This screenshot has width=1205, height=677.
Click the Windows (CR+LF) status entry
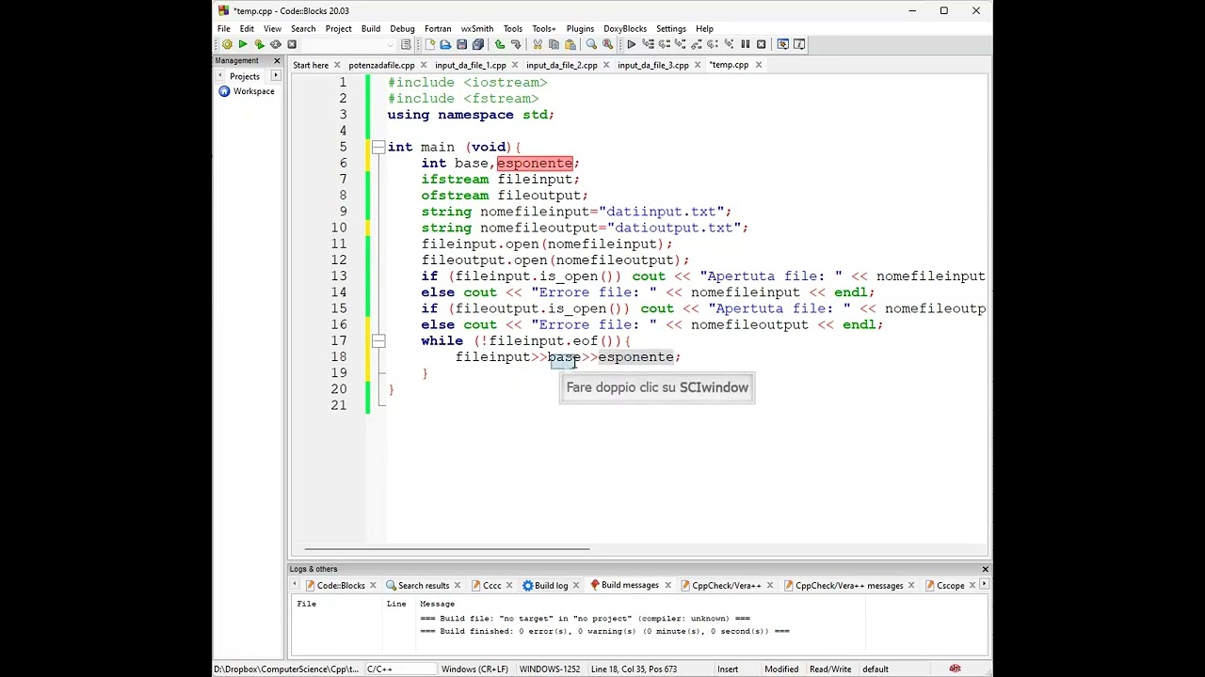pos(474,669)
